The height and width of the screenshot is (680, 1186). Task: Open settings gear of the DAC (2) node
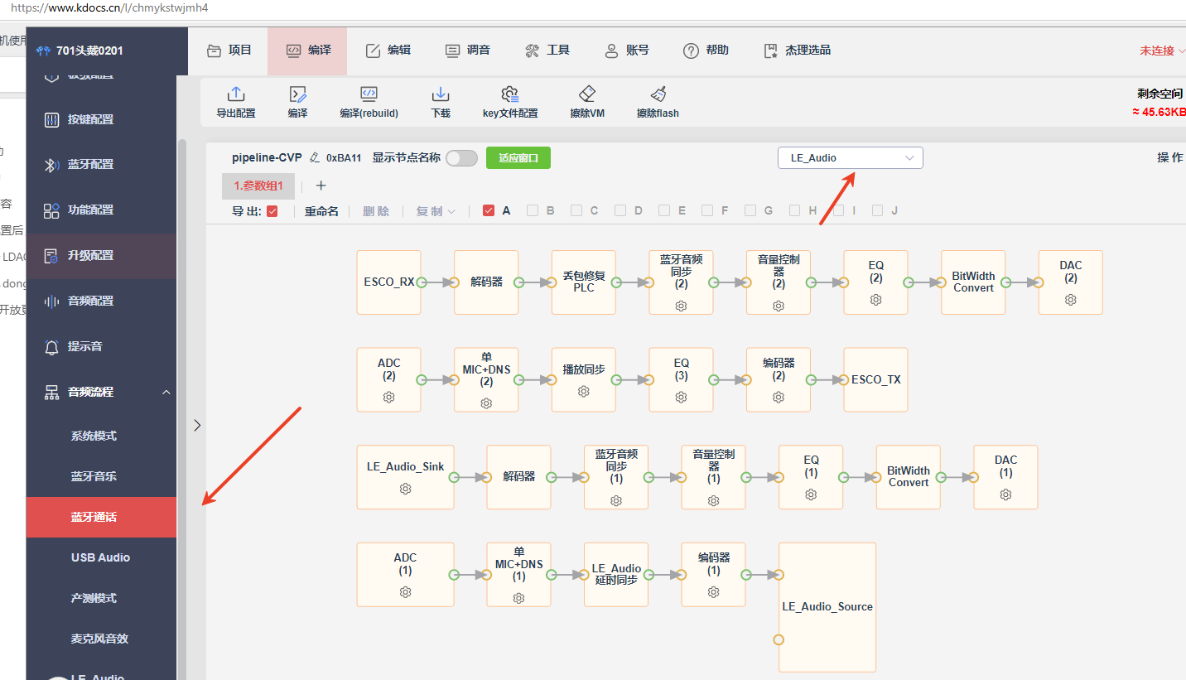[x=1071, y=300]
